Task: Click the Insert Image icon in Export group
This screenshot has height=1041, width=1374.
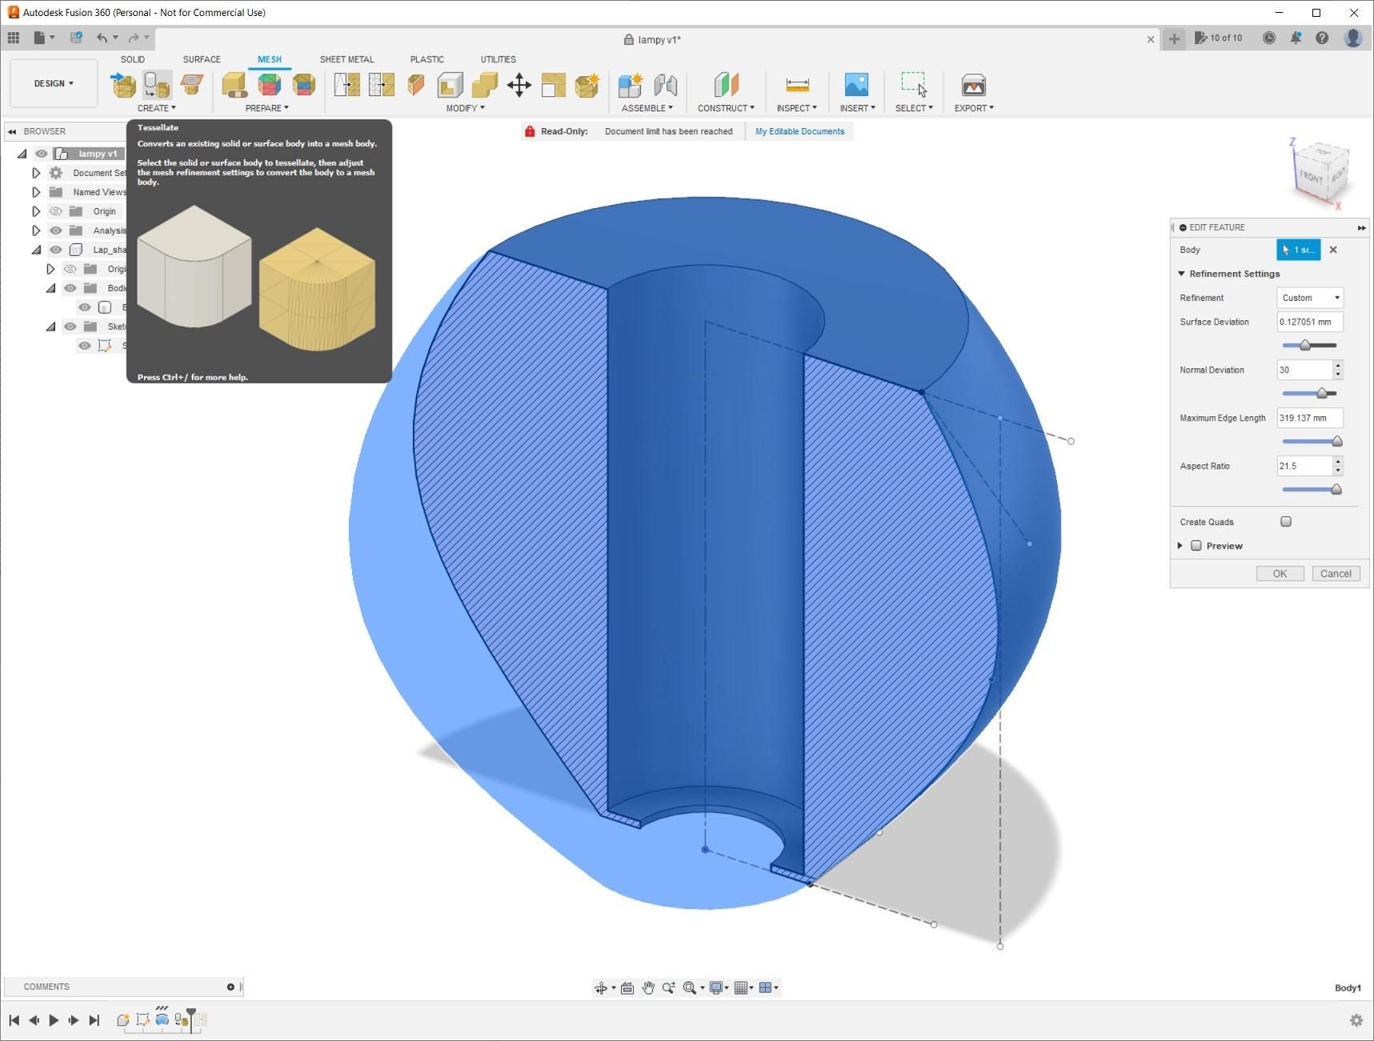Action: [974, 86]
